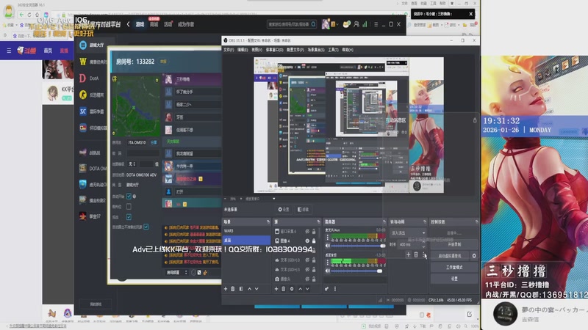Open options dots for 桌面音频 channel
This screenshot has height=330, width=588.
327,263
